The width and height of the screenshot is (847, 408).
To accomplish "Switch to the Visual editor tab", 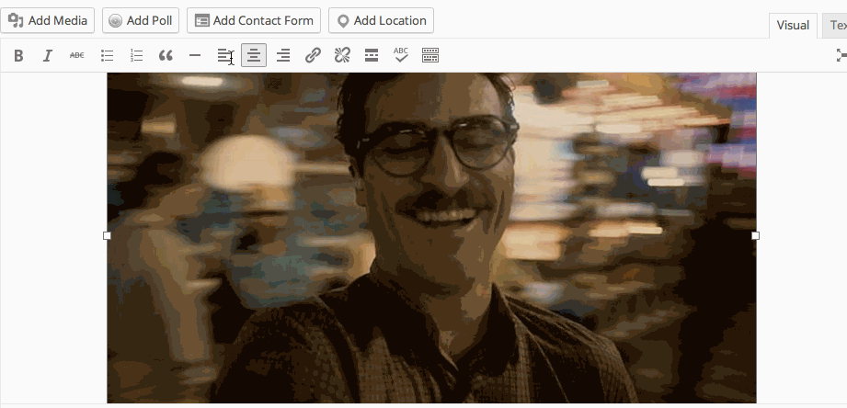I will pos(792,26).
